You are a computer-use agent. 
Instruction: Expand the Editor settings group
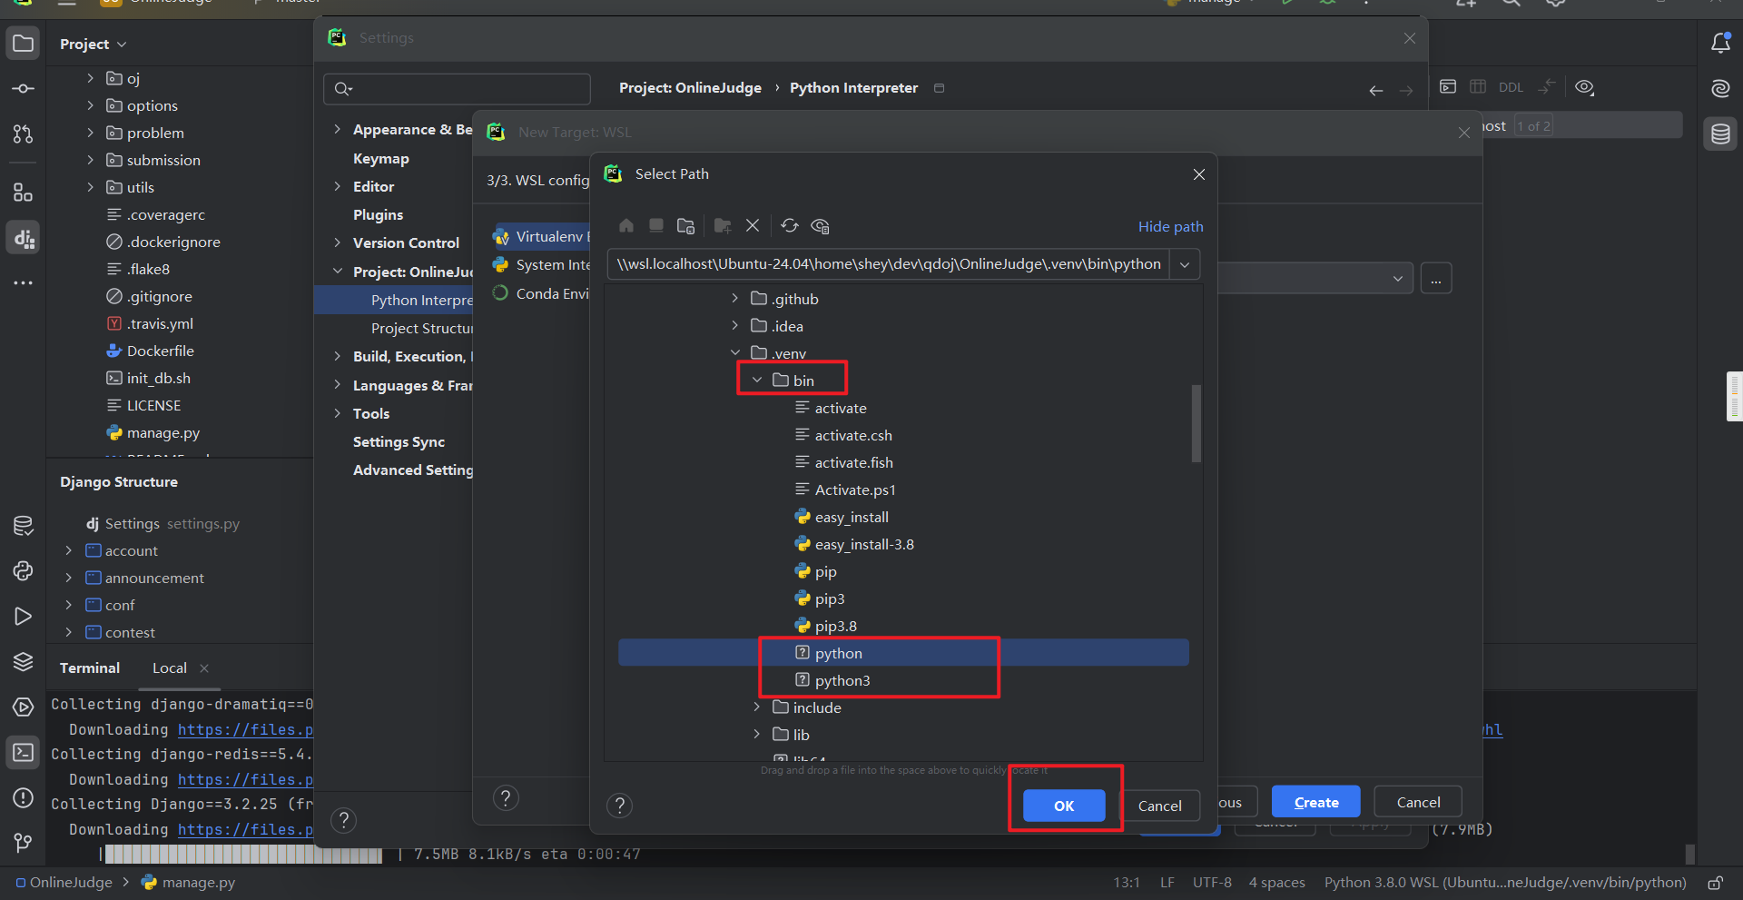(x=338, y=186)
